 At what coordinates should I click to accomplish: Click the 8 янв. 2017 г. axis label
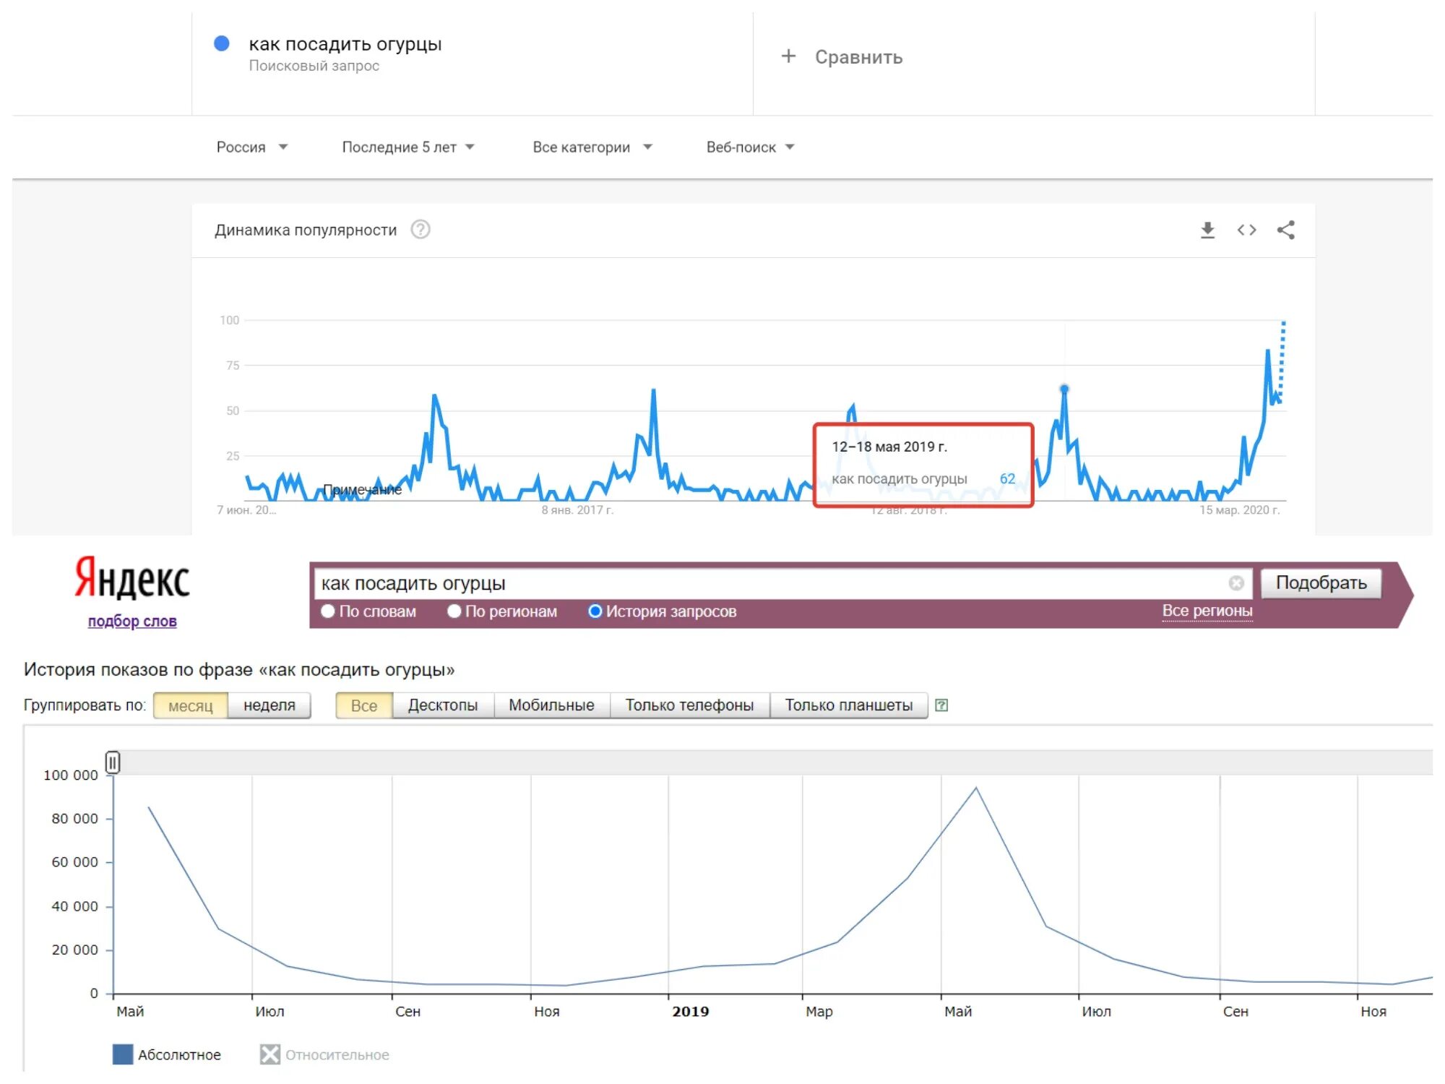[577, 510]
